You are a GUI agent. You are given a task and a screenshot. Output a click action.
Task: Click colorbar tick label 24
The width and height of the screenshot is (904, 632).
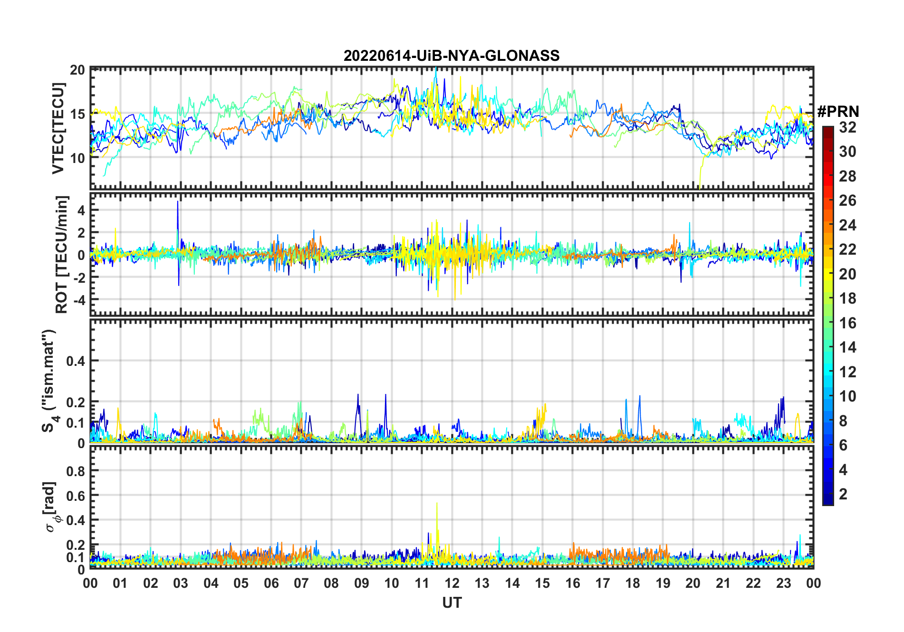[847, 225]
